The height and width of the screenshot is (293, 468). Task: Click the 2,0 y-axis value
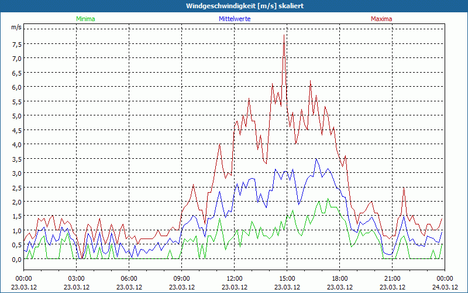click(17, 202)
